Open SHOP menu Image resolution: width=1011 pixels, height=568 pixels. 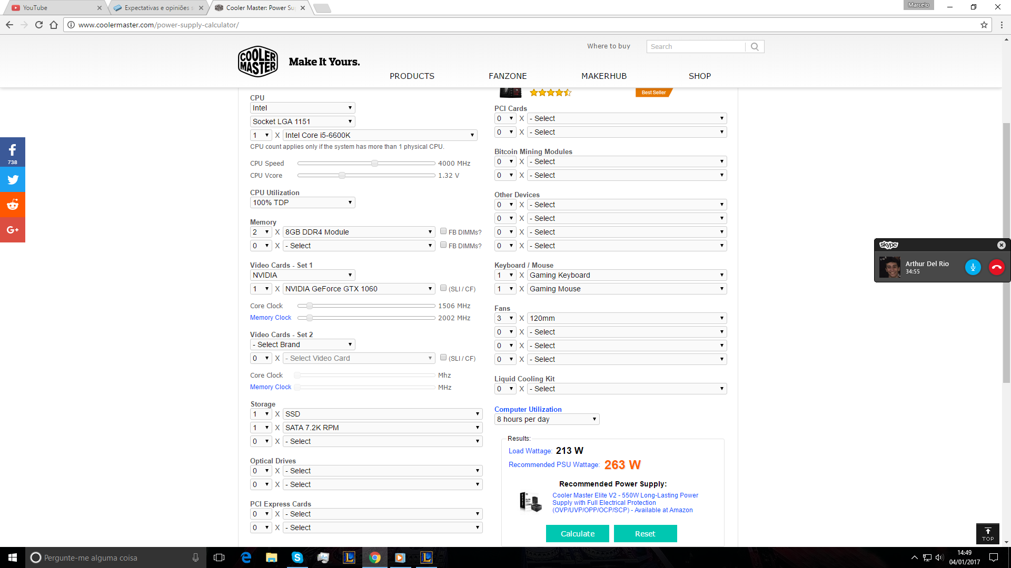pos(700,76)
